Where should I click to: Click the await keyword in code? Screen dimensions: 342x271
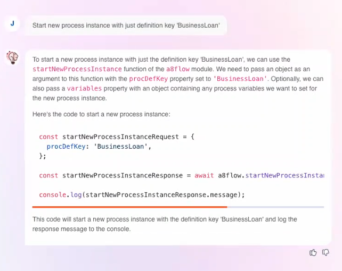tap(204, 175)
